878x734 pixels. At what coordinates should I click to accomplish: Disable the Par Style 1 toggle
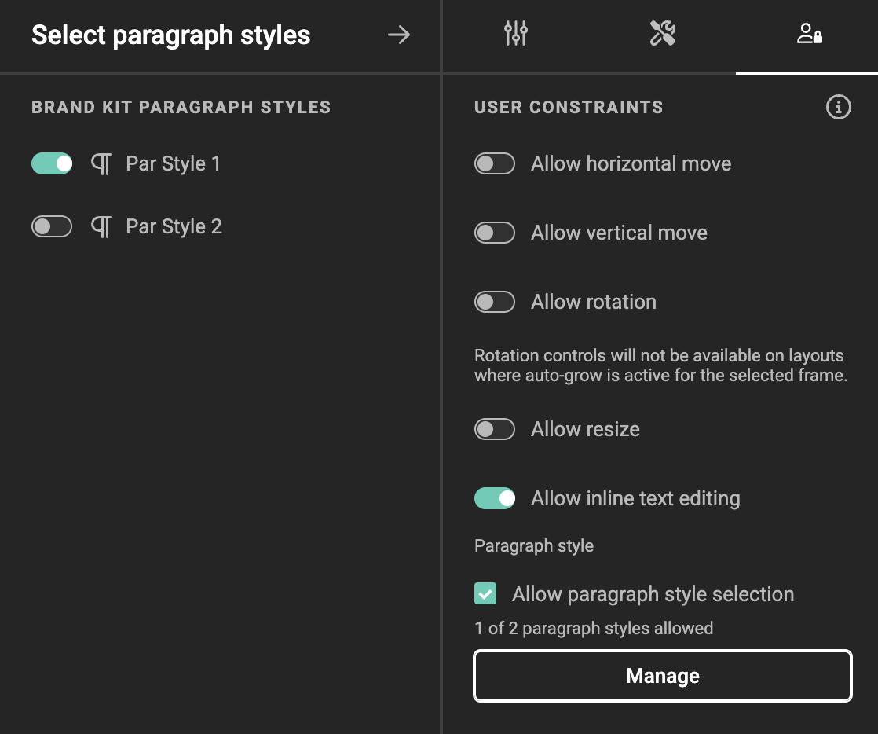(51, 163)
